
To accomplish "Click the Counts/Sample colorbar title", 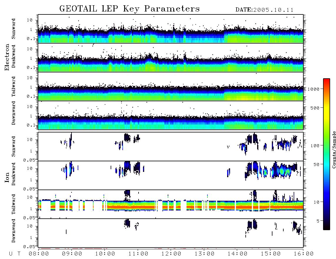I will pos(334,150).
